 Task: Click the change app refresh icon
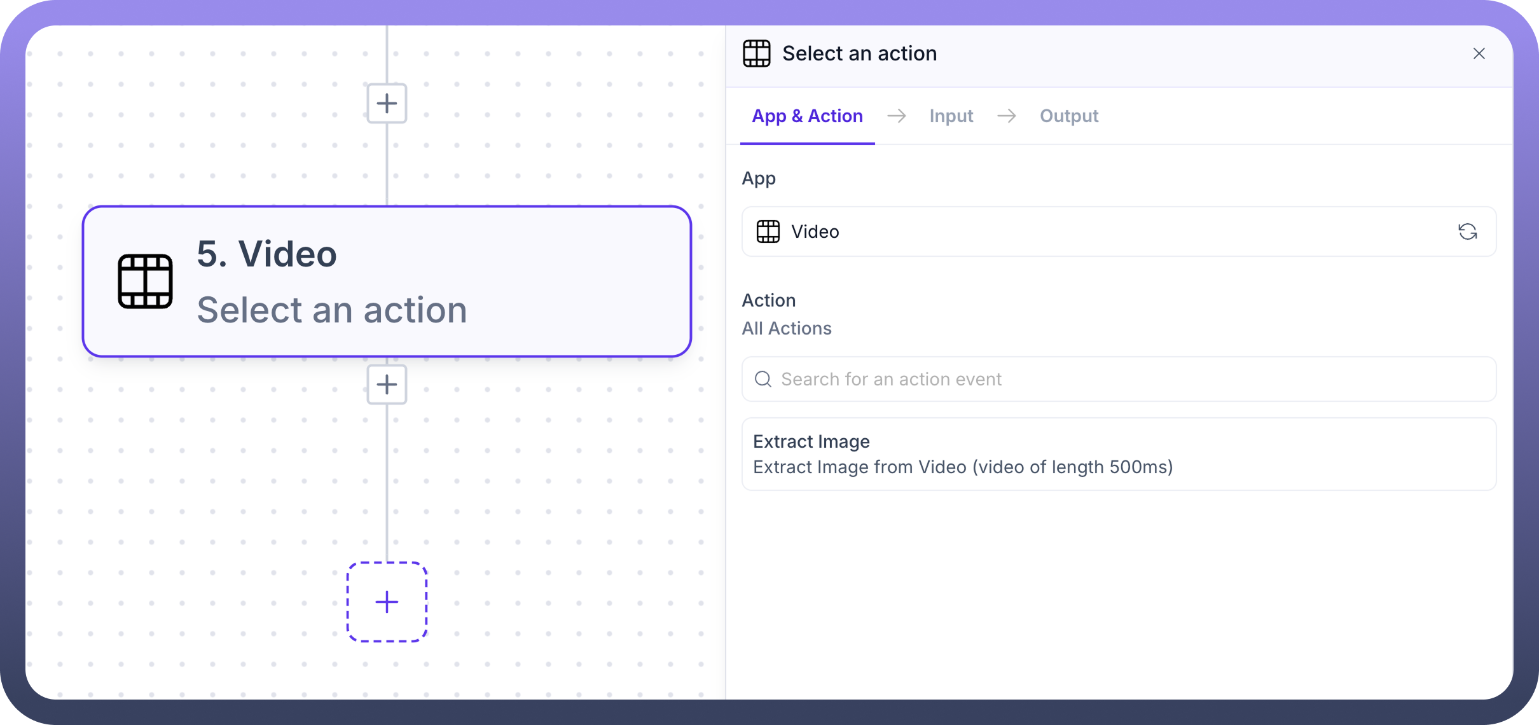pyautogui.click(x=1467, y=231)
